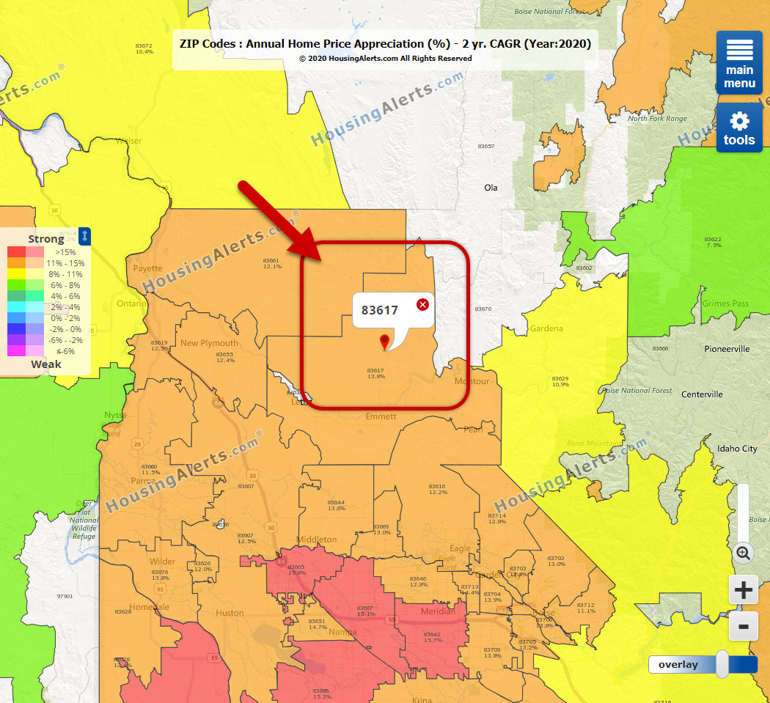This screenshot has width=770, height=703.
Task: Select the '83702 13.0%' ZIP label
Action: (556, 561)
